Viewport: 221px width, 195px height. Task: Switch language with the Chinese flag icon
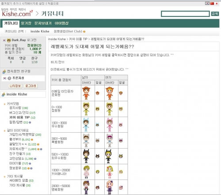[x=212, y=4]
